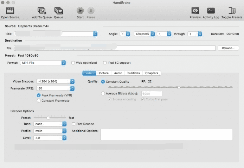The width and height of the screenshot is (244, 168).
Task: Click the RF value 22
Action: click(x=150, y=81)
